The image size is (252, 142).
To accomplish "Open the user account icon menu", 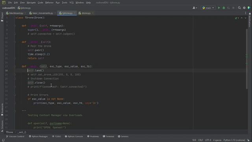I will pyautogui.click(x=195, y=8).
